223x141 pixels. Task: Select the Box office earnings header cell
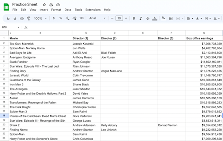click(x=204, y=38)
